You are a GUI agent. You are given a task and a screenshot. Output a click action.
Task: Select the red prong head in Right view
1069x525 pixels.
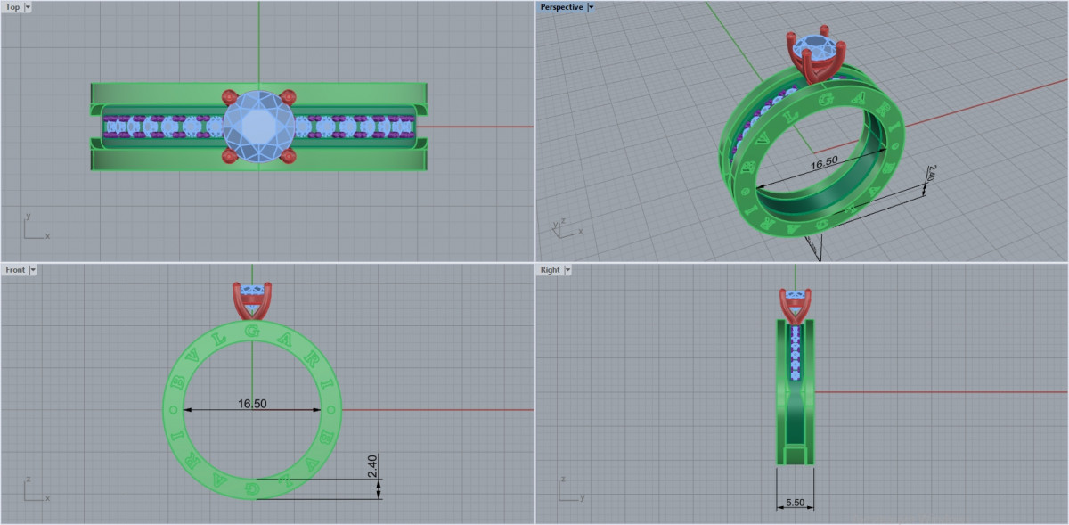pos(795,306)
